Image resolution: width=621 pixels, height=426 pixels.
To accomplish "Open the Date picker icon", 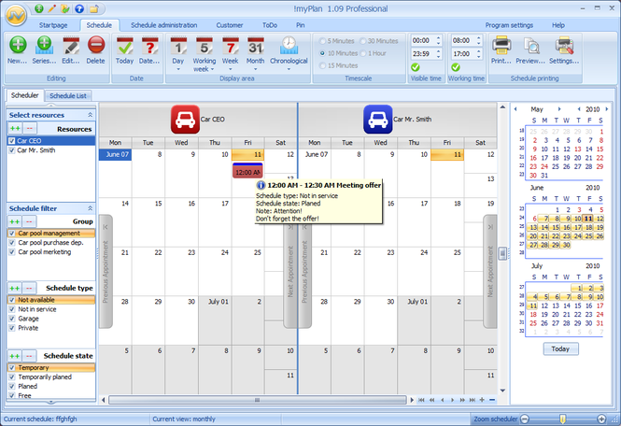I will [x=149, y=46].
